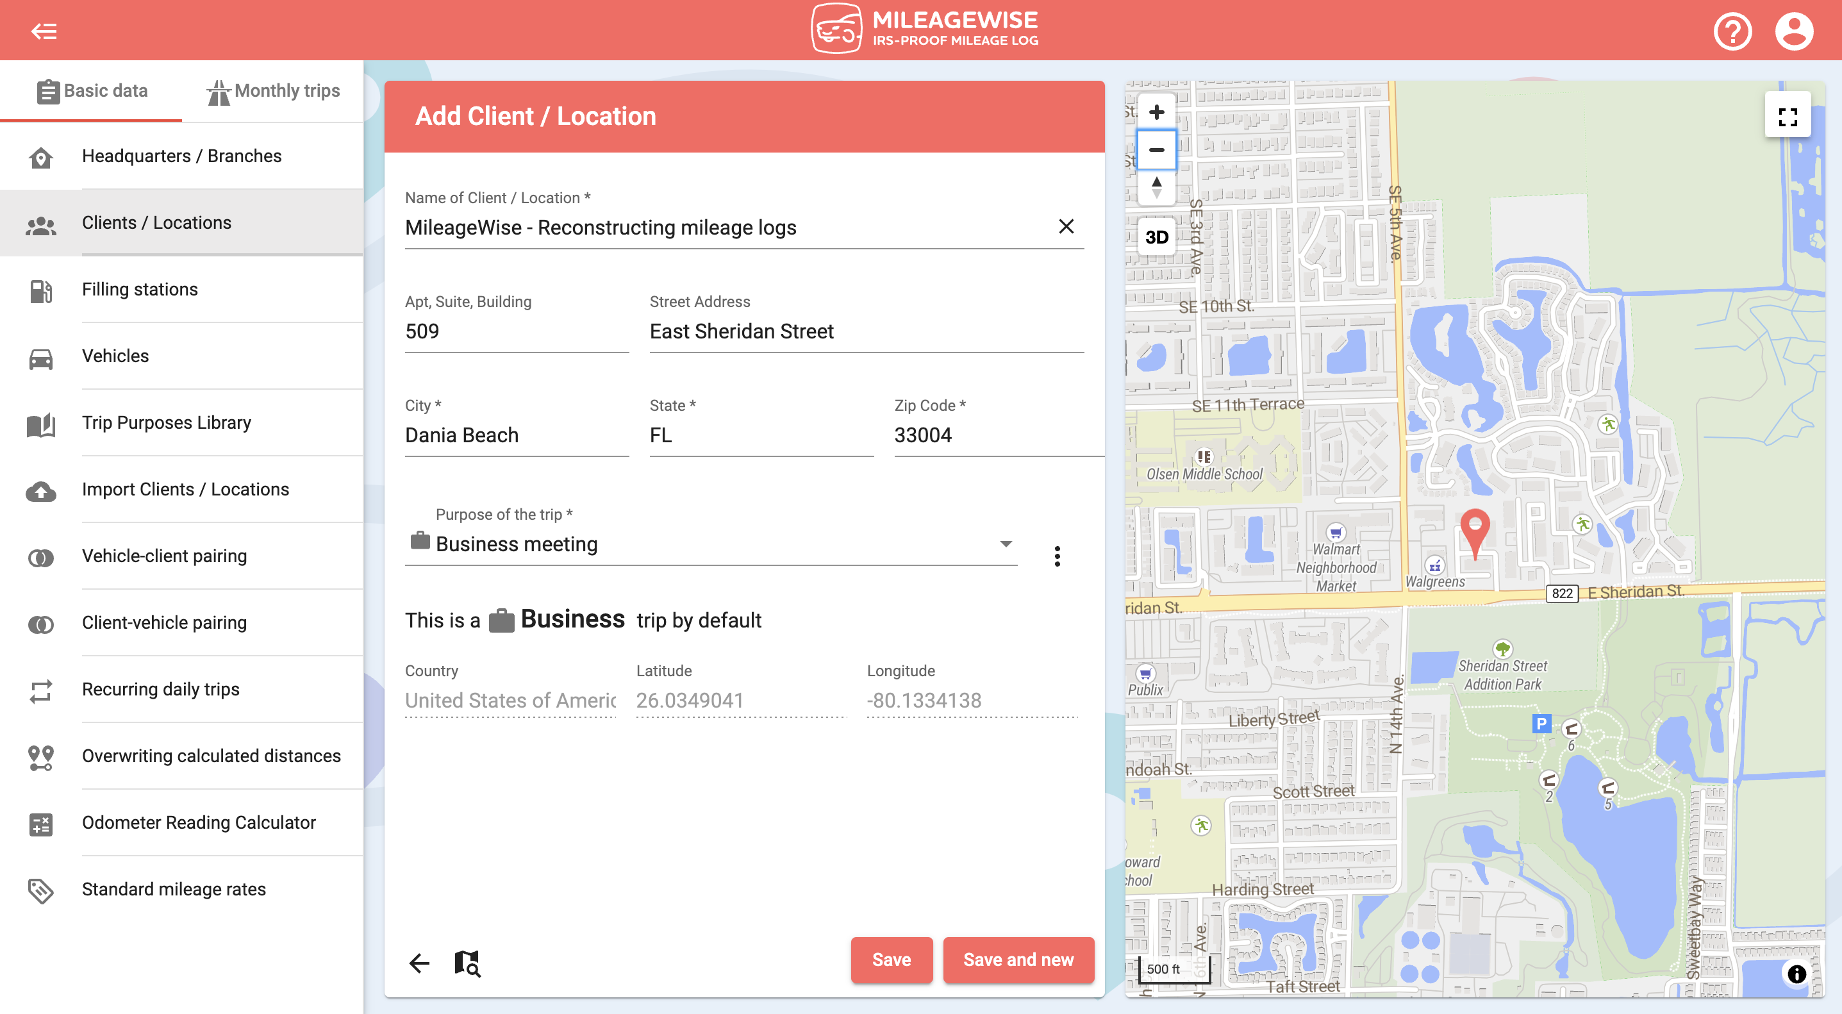
Task: Collapse sidebar with the back-arrow menu icon
Action: pyautogui.click(x=44, y=31)
